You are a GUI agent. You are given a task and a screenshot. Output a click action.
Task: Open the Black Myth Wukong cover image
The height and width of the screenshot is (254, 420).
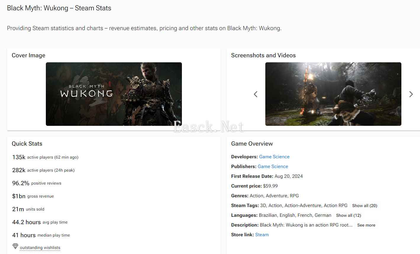114,94
